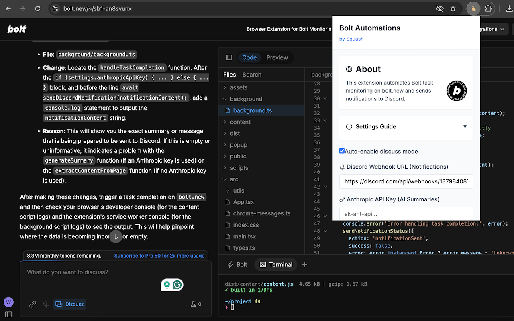Open the 'by Squash' link
The width and height of the screenshot is (514, 321).
point(351,39)
